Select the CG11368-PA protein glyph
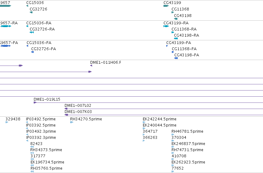Viewport: 263px width, 173px height. tap(173, 52)
